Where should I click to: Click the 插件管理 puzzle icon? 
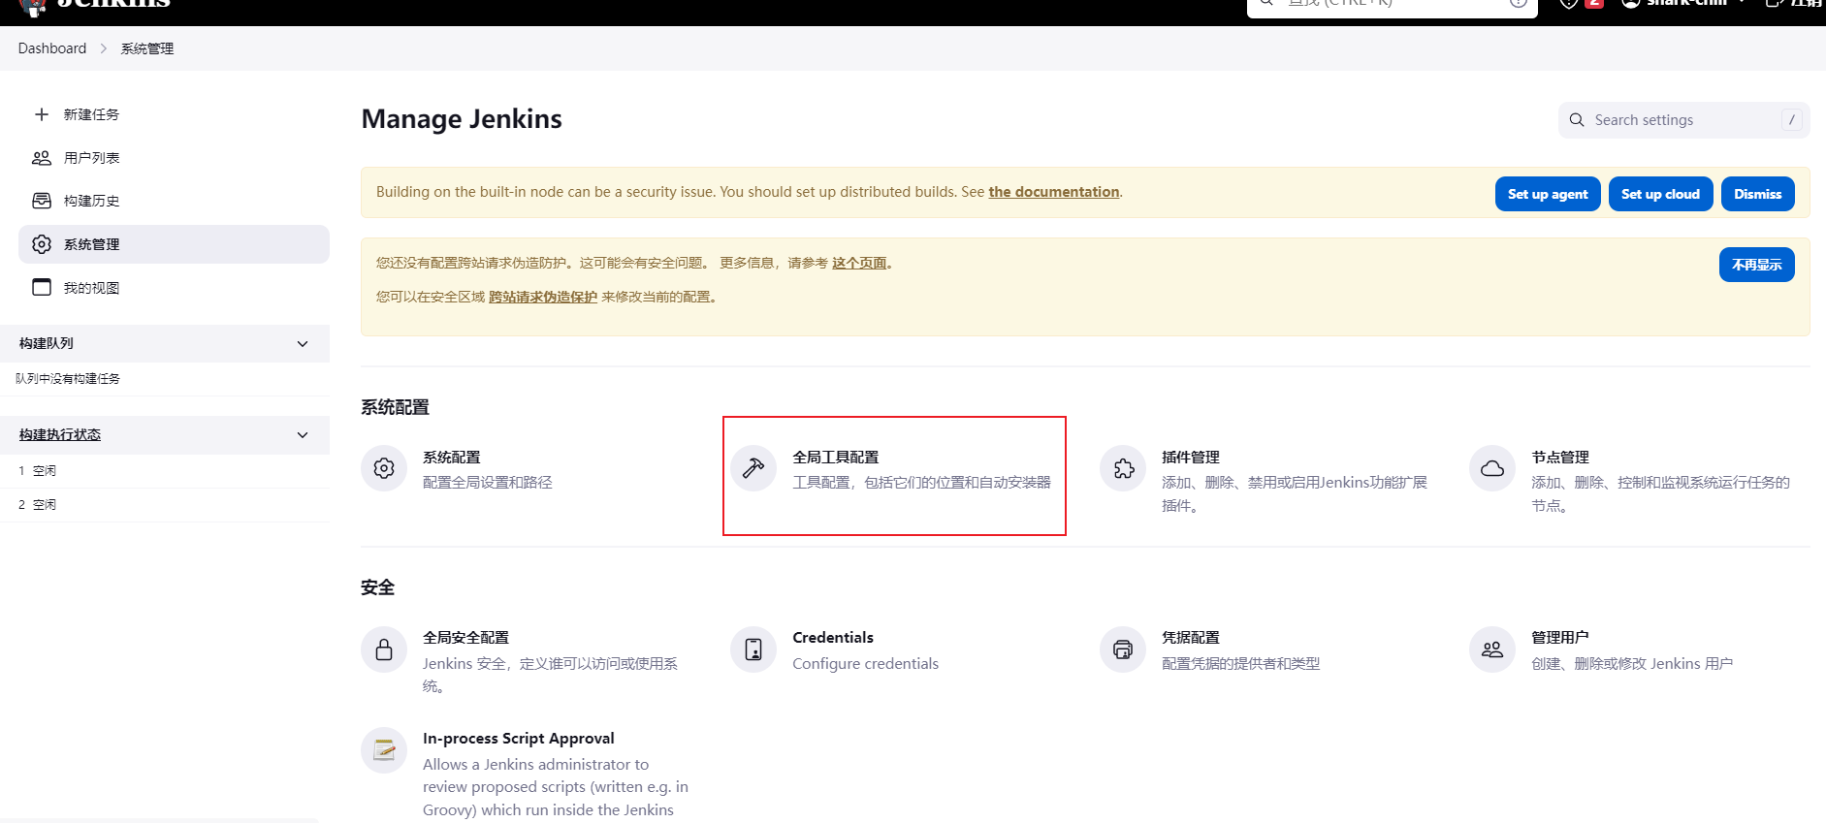[x=1123, y=469]
